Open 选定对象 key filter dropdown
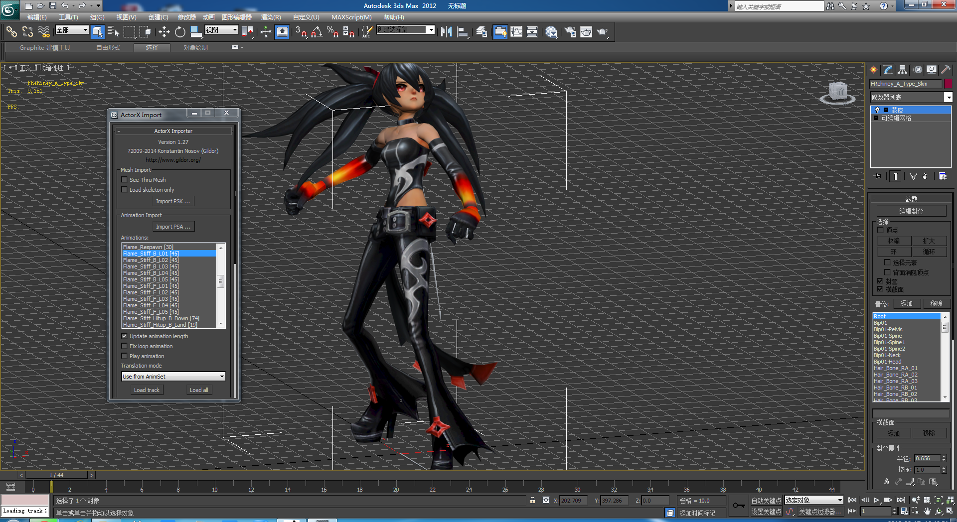 coord(814,500)
